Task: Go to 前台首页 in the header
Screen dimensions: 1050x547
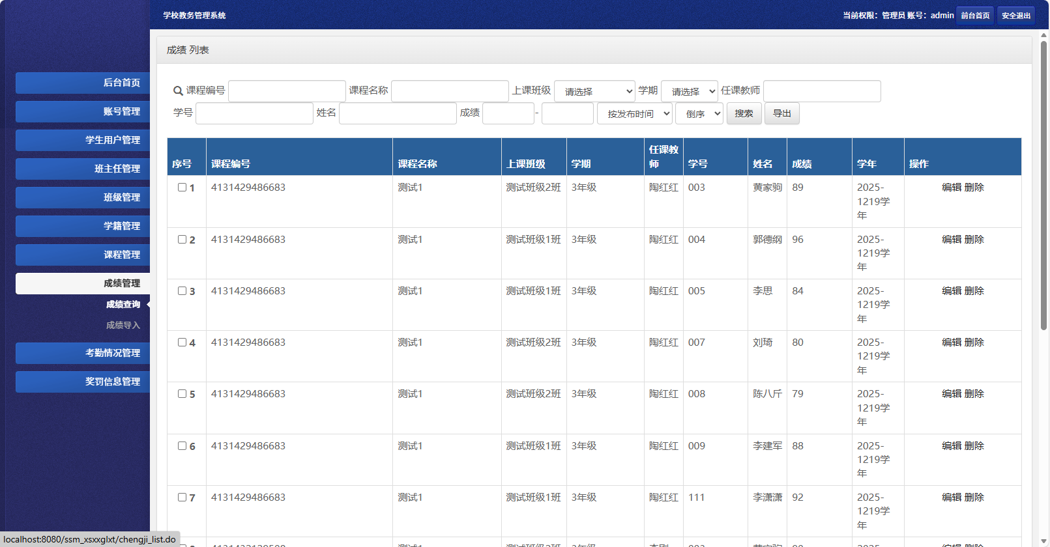Action: [974, 16]
